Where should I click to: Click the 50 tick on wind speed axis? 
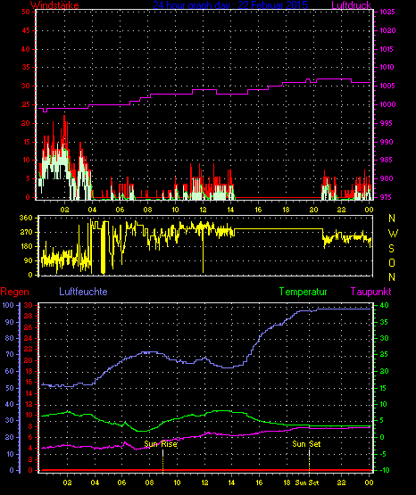tap(26, 12)
